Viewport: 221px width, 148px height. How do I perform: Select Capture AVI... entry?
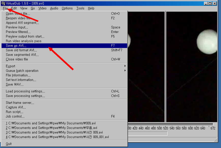click(x=64, y=107)
